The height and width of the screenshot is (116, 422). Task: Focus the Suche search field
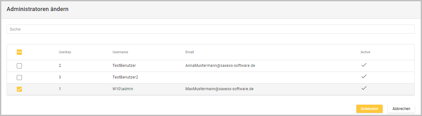pyautogui.click(x=211, y=29)
